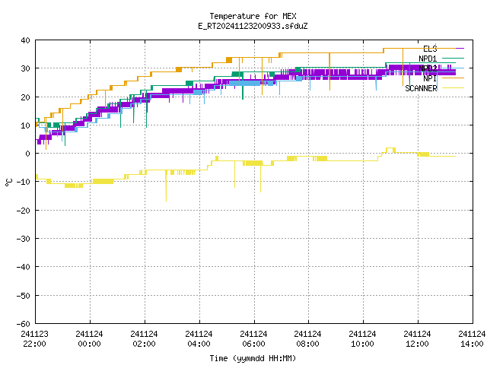This screenshot has width=487, height=365.
Task: Click the y-axis label 40
Action: [25, 40]
